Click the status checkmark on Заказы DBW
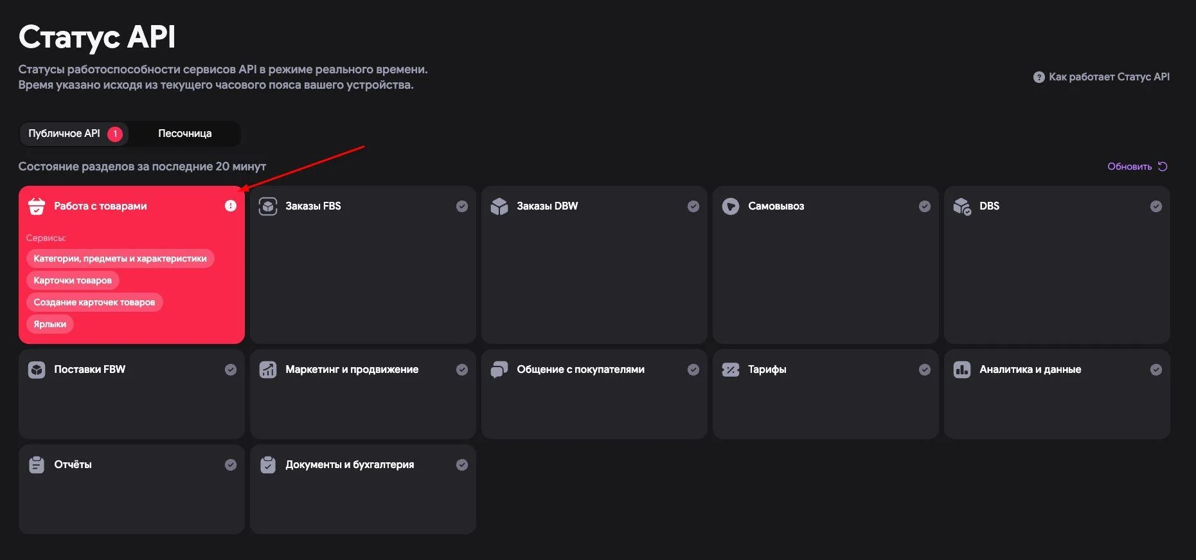The height and width of the screenshot is (560, 1196). click(x=693, y=206)
